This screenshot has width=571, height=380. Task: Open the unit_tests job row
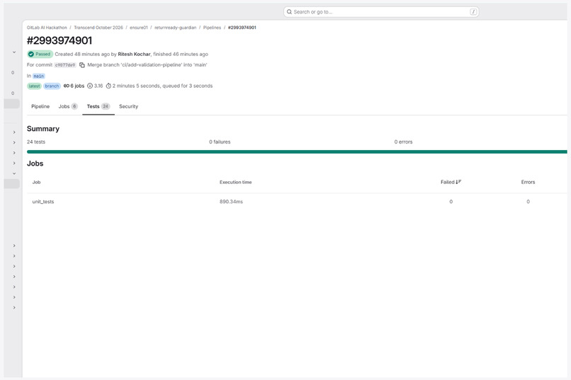pos(297,202)
